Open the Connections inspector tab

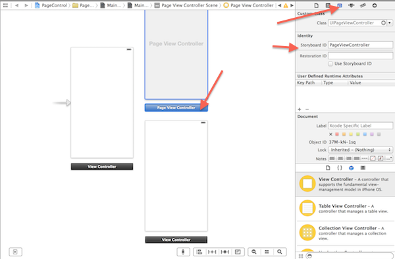(375, 5)
